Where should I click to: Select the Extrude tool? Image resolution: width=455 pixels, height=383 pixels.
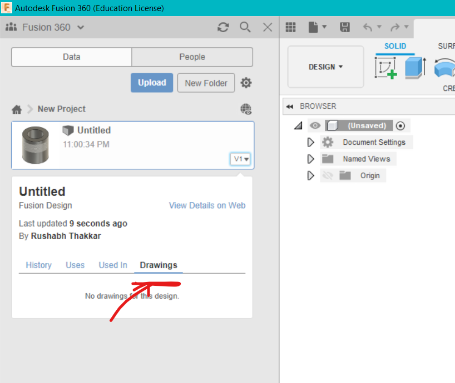click(x=416, y=68)
